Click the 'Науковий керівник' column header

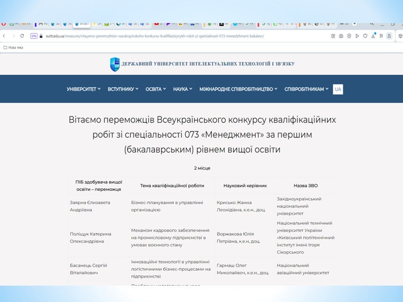click(245, 186)
